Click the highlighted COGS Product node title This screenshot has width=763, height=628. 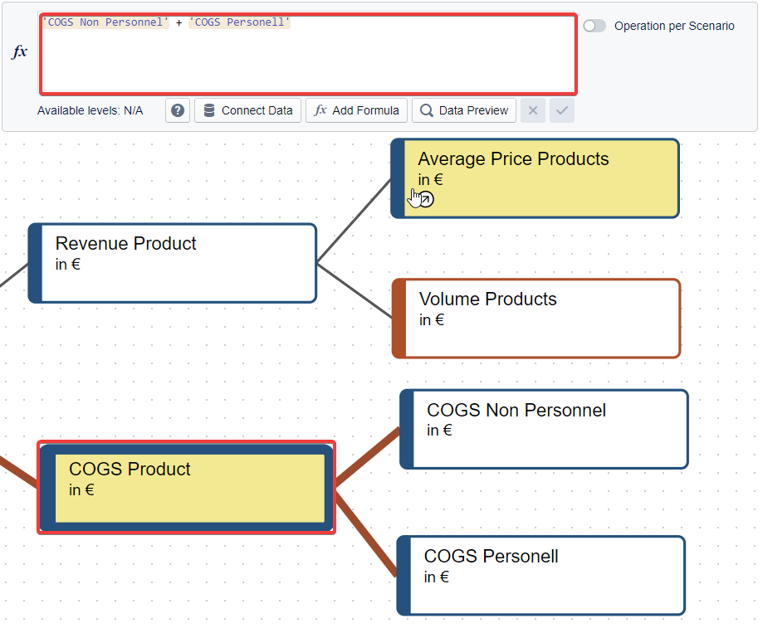click(130, 470)
